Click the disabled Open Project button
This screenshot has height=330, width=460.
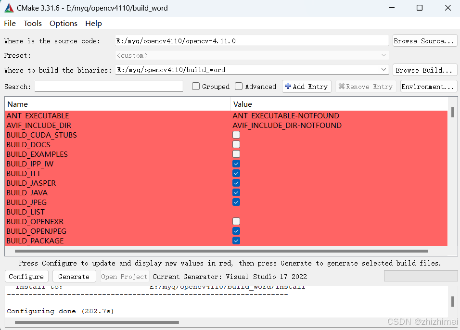click(x=125, y=276)
